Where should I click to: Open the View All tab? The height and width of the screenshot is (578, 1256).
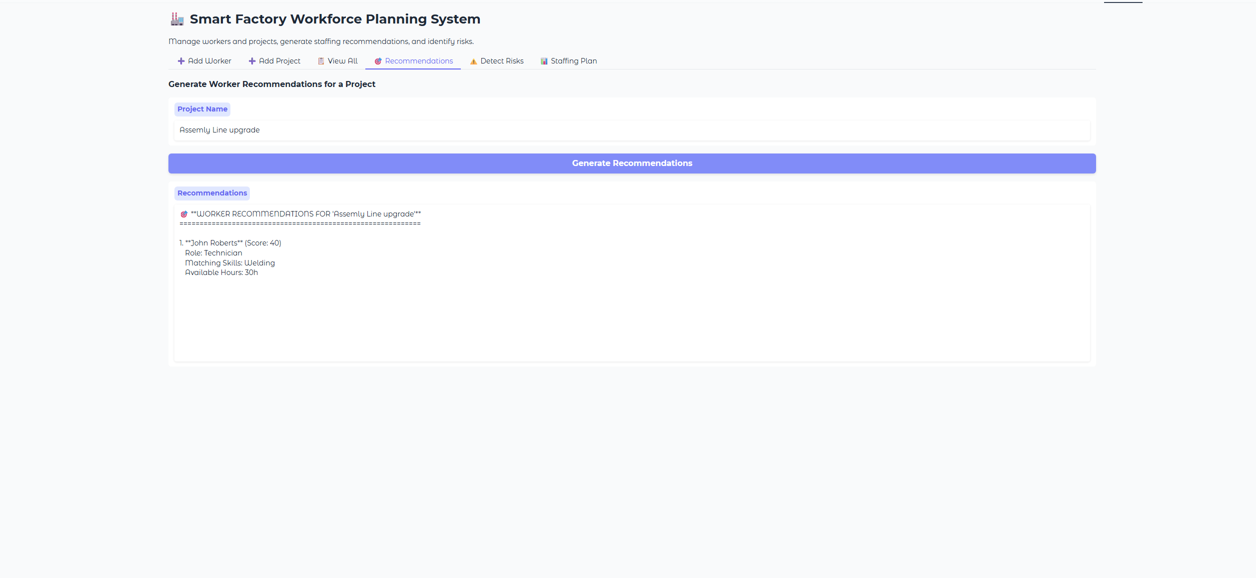pos(337,61)
